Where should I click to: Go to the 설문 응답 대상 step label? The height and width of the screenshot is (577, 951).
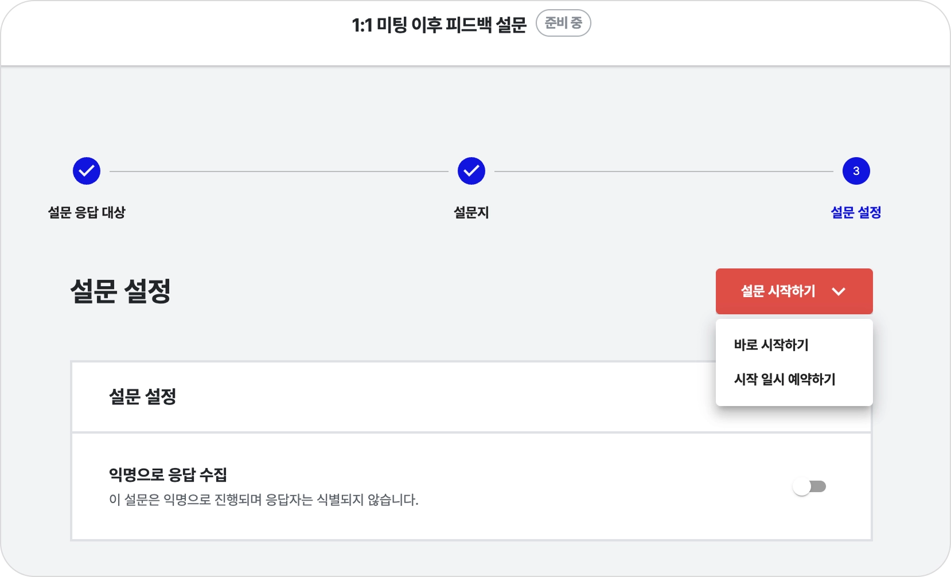(x=87, y=212)
